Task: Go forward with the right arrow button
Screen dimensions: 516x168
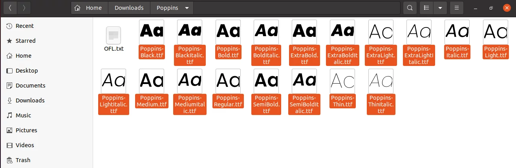Action: (24, 7)
